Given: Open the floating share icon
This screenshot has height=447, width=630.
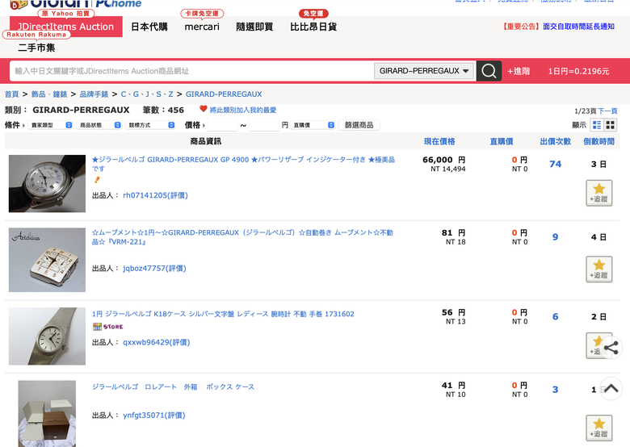Looking at the screenshot, I should 611,348.
